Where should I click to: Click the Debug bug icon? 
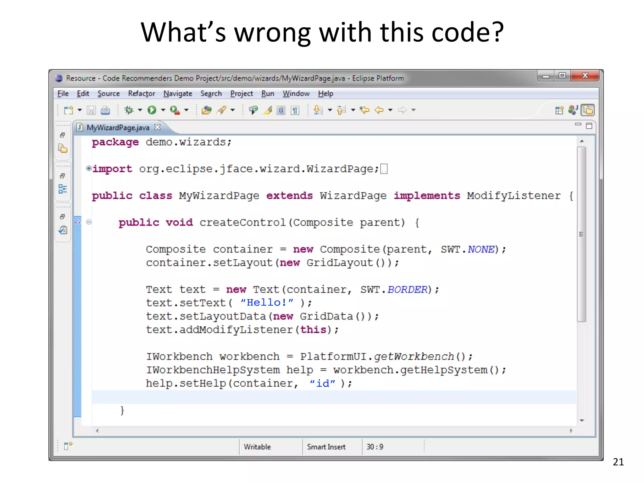click(129, 110)
